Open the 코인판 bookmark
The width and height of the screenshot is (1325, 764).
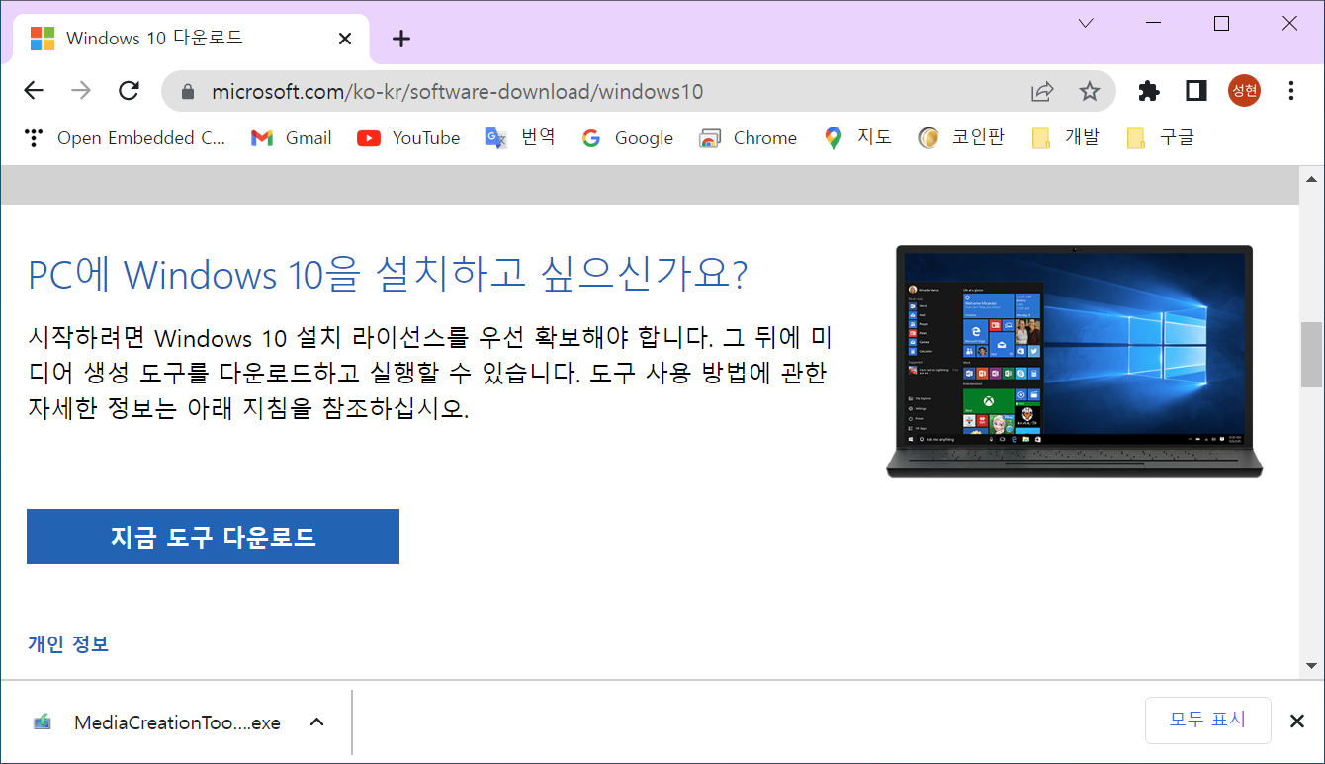pyautogui.click(x=960, y=138)
